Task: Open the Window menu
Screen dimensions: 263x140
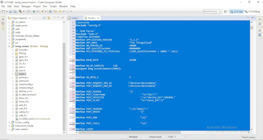Action: [x=63, y=6]
